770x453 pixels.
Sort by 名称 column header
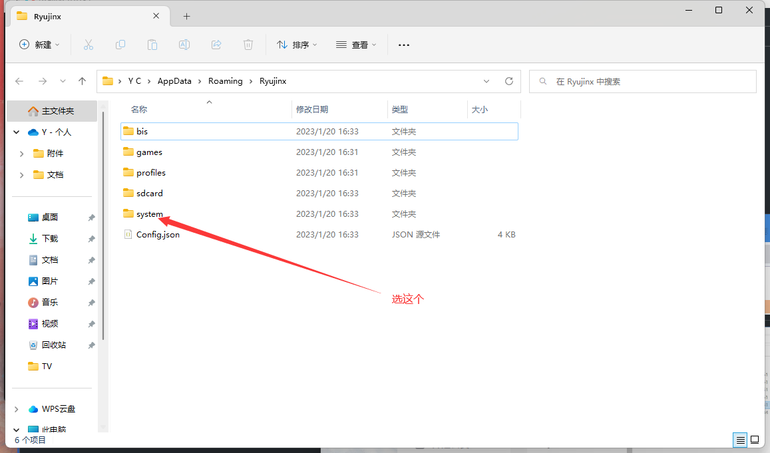coord(139,110)
